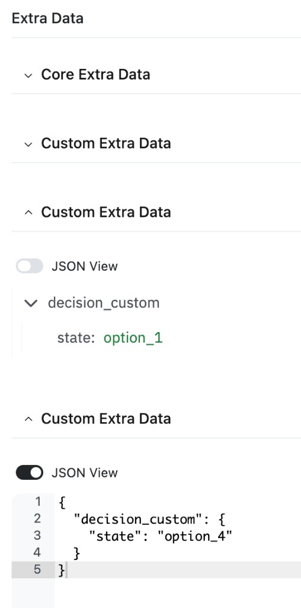
Task: Click the JSON View label beside the enabled switch
Action: (84, 473)
